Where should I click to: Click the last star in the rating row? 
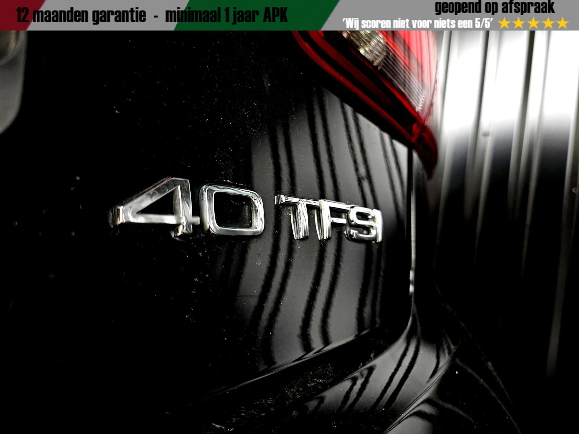[562, 23]
